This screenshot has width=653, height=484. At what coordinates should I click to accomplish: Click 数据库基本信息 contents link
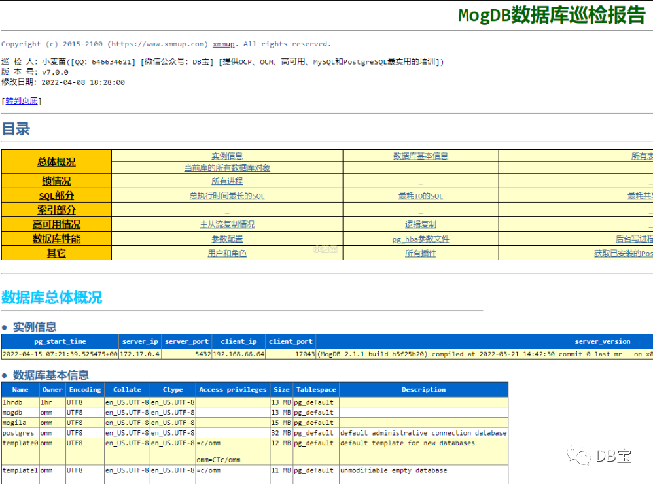(x=421, y=156)
